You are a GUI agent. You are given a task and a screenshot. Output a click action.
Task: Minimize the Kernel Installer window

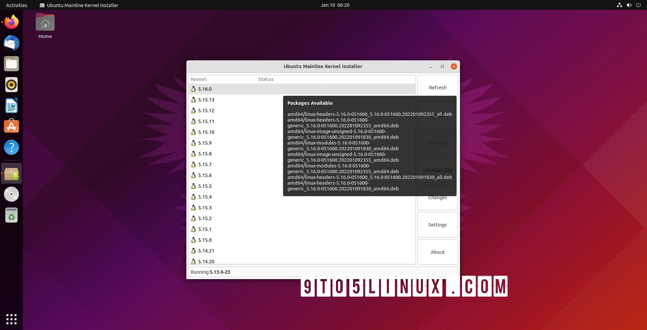click(x=431, y=66)
